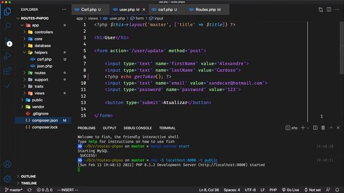This screenshot has height=193, width=344.
Task: Click the form breadcrumb in editor path
Action: 137,18
